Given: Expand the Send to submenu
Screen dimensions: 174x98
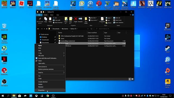Looking at the screenshot, I should point(50,73).
